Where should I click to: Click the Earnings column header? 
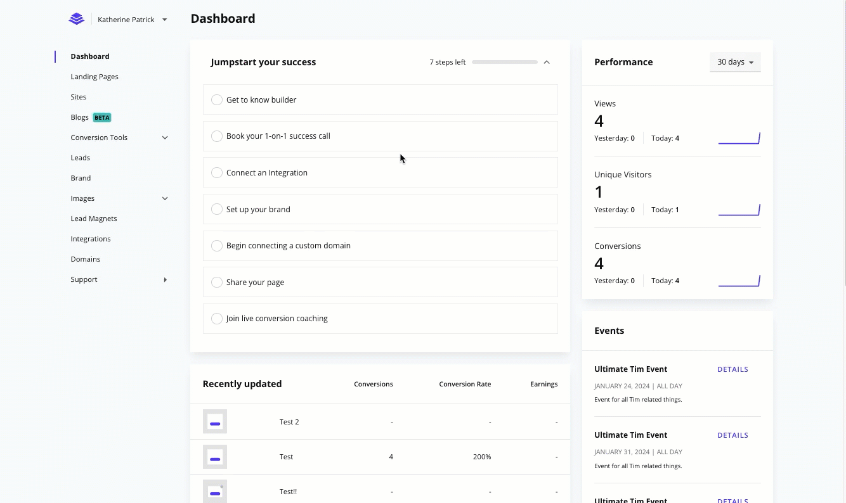click(x=544, y=384)
